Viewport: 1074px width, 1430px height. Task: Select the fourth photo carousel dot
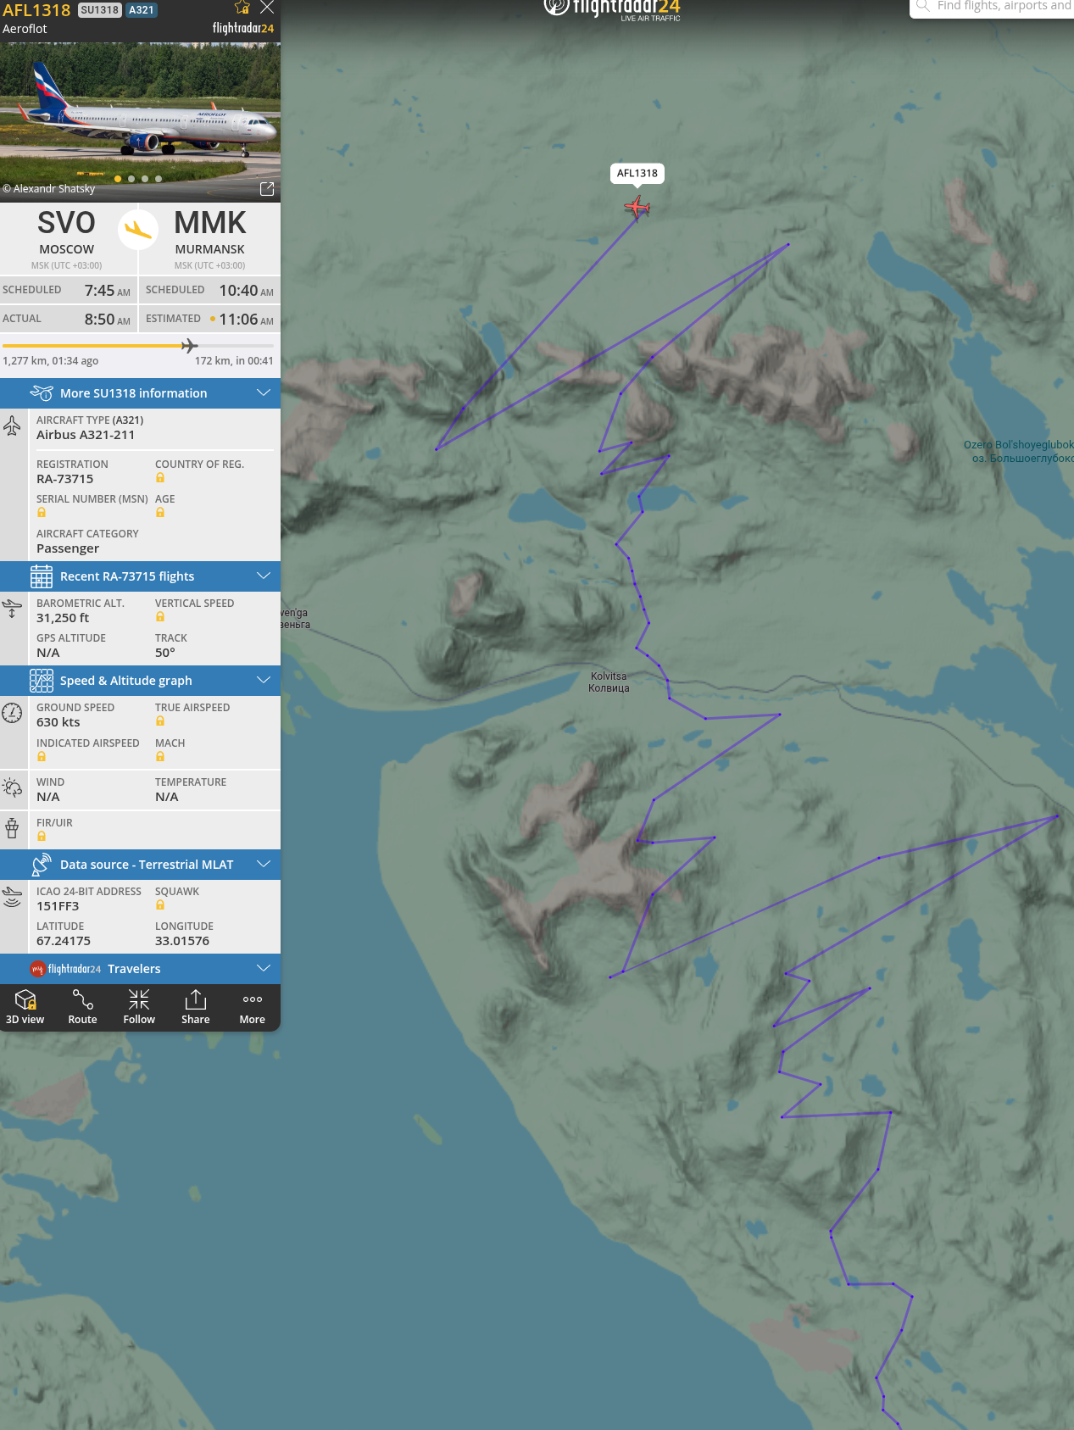coord(159,179)
